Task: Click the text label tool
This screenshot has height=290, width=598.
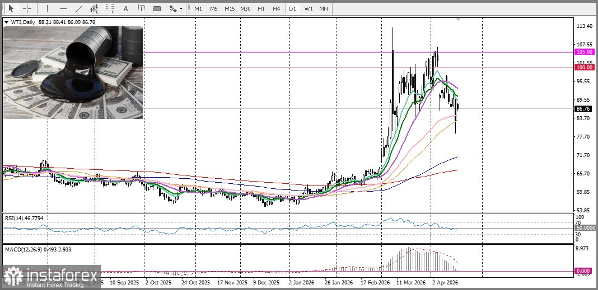Action: tap(141, 8)
